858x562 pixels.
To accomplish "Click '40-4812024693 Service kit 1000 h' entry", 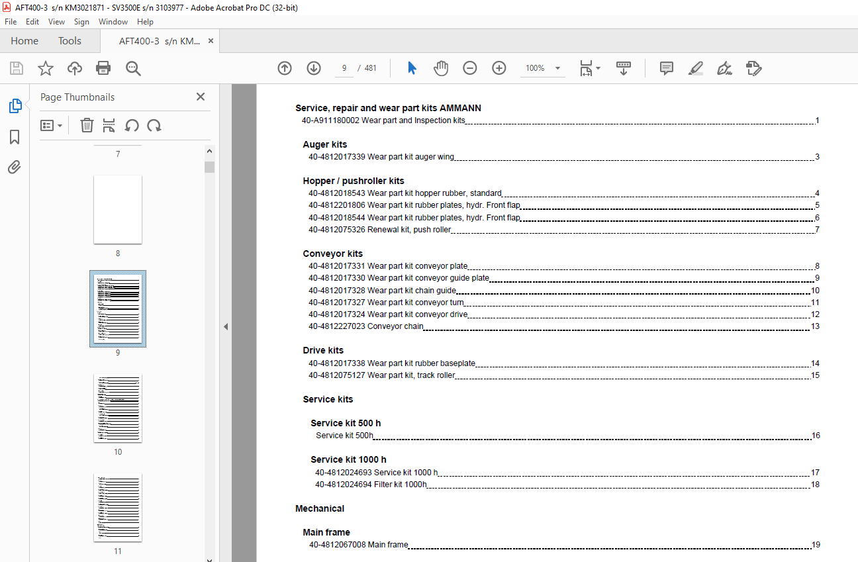I will point(377,473).
